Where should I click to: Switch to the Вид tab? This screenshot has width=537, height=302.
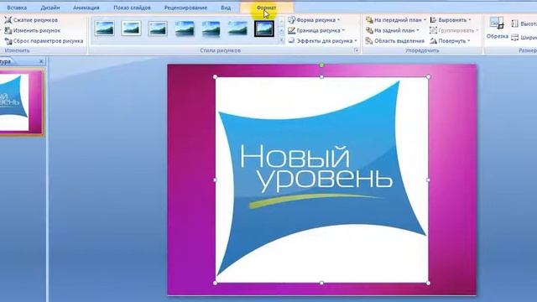226,8
